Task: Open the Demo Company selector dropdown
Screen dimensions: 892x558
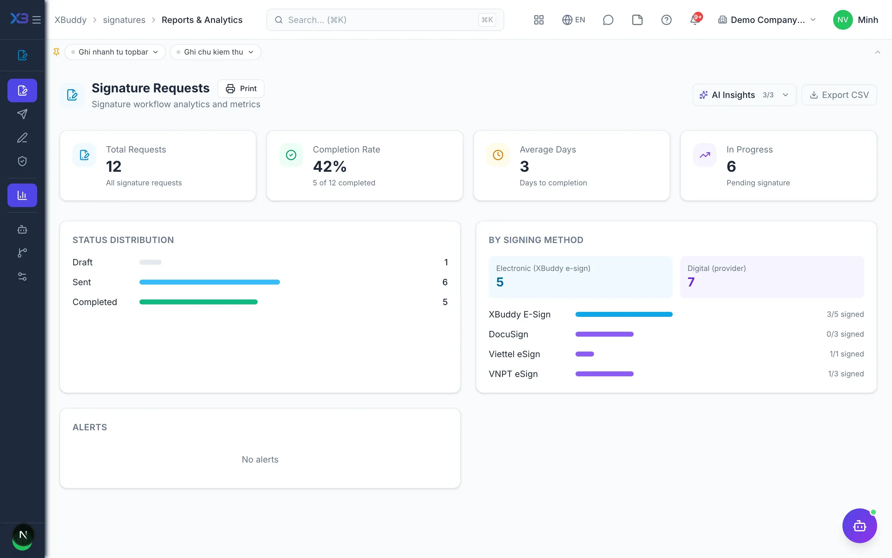Action: click(x=767, y=20)
